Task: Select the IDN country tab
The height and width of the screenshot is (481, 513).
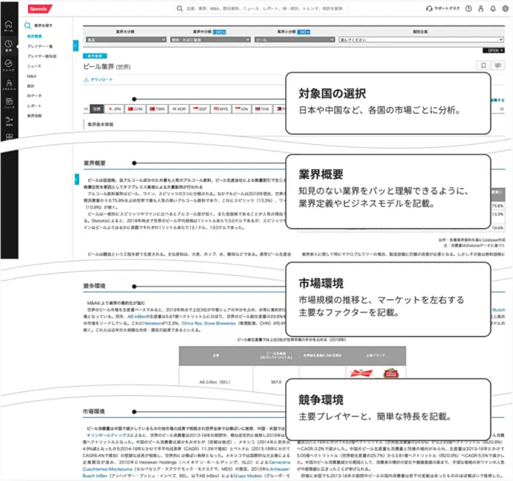Action: pos(241,109)
